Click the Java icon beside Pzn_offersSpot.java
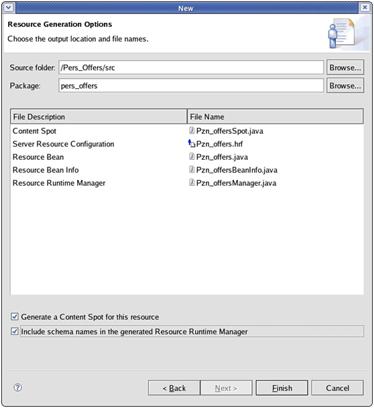374x408 pixels. coord(192,130)
